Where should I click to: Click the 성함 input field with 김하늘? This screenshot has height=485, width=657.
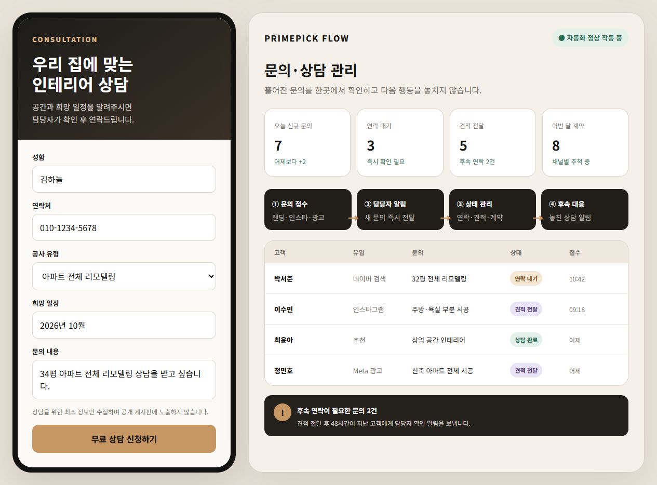pos(124,179)
